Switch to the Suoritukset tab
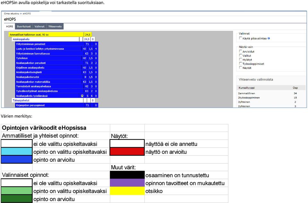Screen dimensions: 308x203 (24, 27)
